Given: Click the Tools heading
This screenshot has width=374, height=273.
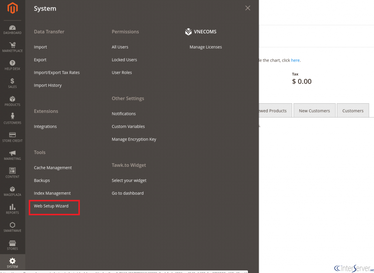Looking at the screenshot, I should [x=39, y=152].
